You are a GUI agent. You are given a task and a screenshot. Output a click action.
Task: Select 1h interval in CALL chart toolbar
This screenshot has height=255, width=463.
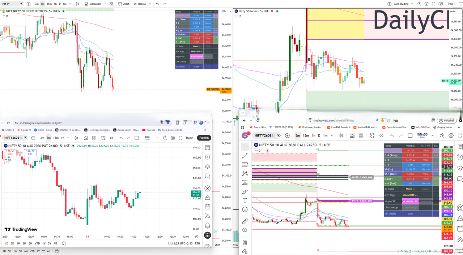314,135
